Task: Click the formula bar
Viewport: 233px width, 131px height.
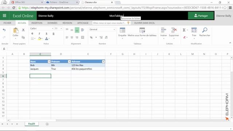Action: click(x=119, y=49)
